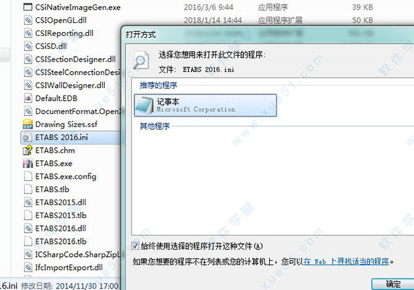Image resolution: width=414 pixels, height=290 pixels.
Task: Open the find programs on Web link
Action: [346, 262]
